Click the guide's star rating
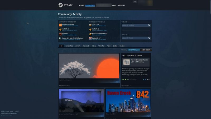The width and height of the screenshot is (211, 119). coord(125,80)
